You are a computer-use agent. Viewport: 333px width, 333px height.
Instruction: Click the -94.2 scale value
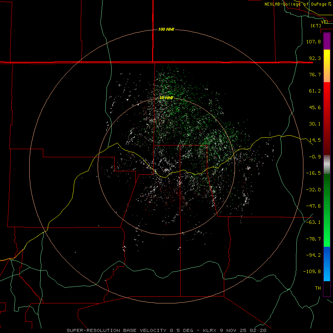tap(313, 255)
